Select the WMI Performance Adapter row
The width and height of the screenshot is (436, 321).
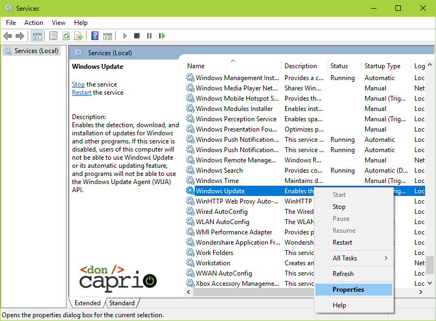click(x=250, y=232)
